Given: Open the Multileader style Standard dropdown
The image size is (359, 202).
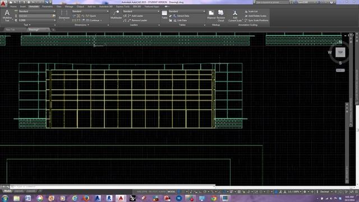Looking at the screenshot, I should click(x=141, y=11).
